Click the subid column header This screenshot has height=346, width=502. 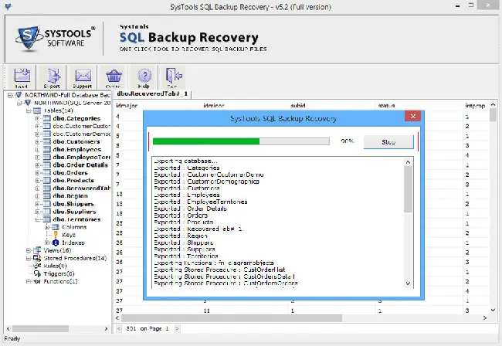[x=298, y=105]
